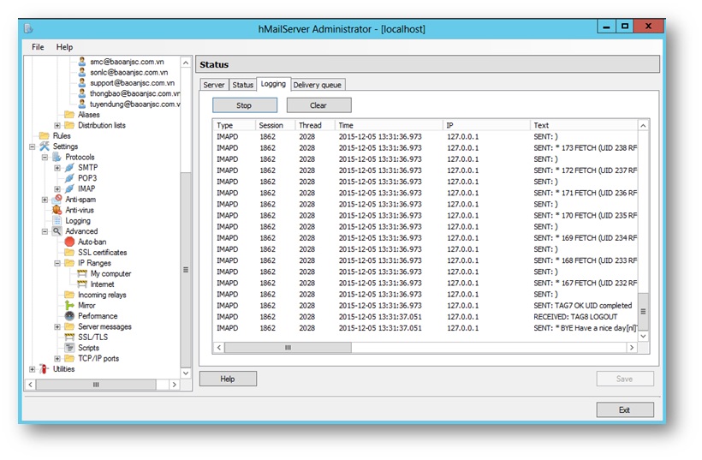Select the My computer IP range
Viewport: 702px width, 460px height.
[x=110, y=274]
